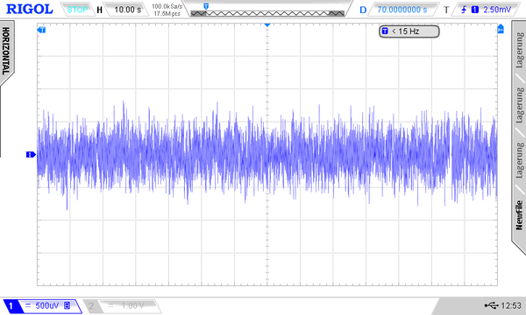Click the trigger frequency counter badge

click(x=409, y=31)
